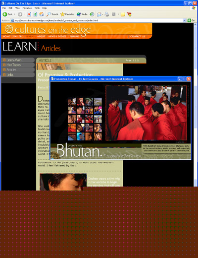
Task: Click the main IE window title bar icon
Action: pyautogui.click(x=3, y=3)
